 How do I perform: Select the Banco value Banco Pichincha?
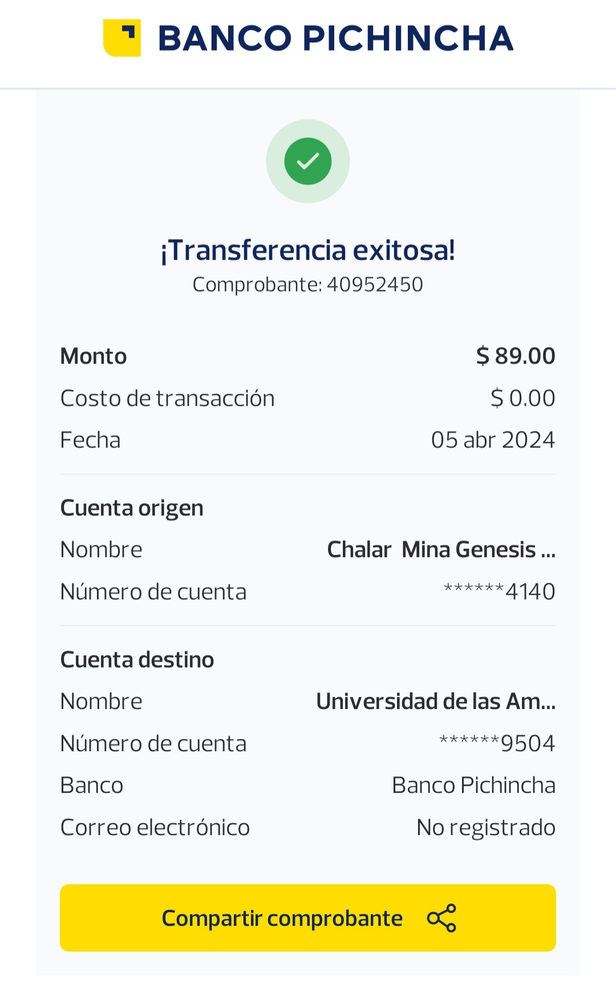tap(473, 785)
